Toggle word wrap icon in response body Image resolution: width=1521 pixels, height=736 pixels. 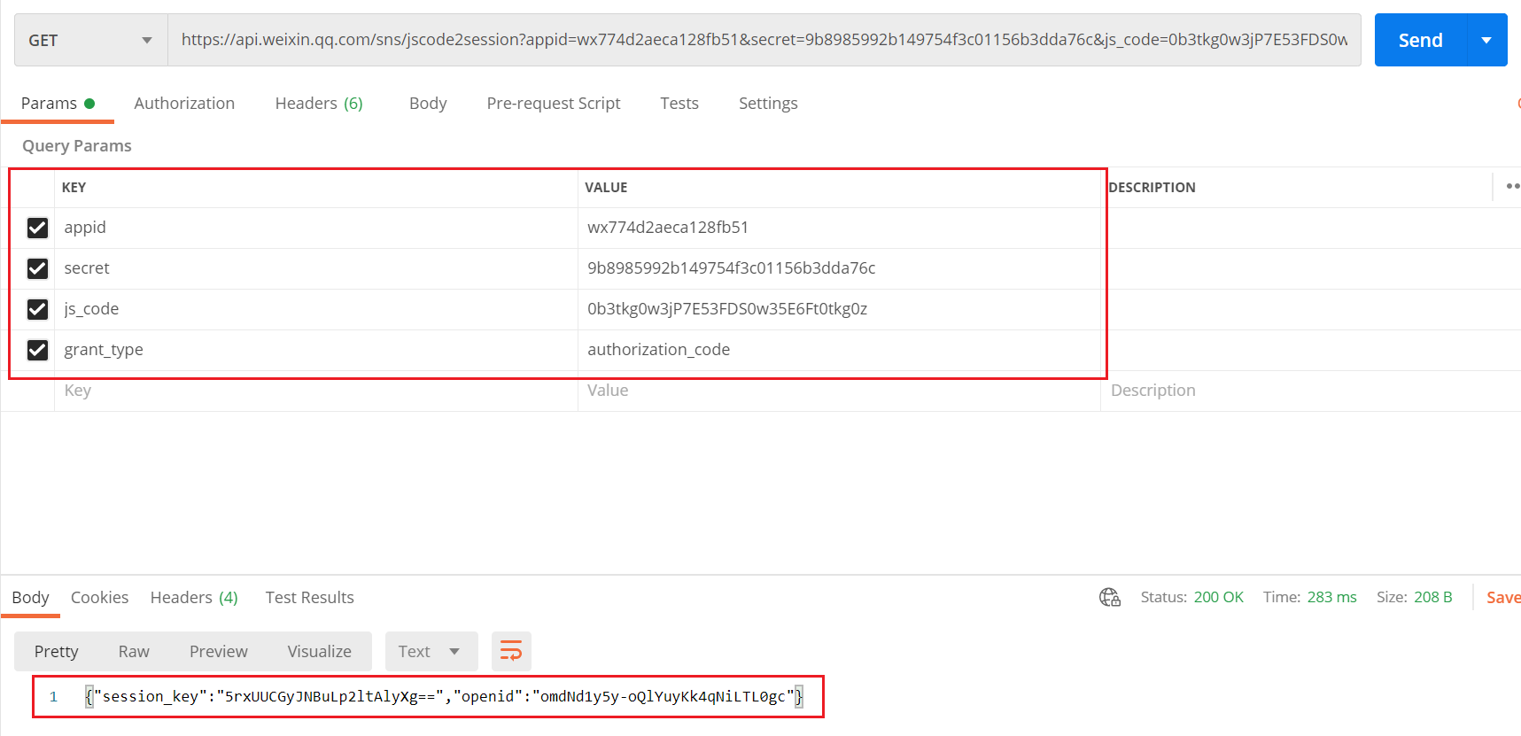[x=511, y=651]
